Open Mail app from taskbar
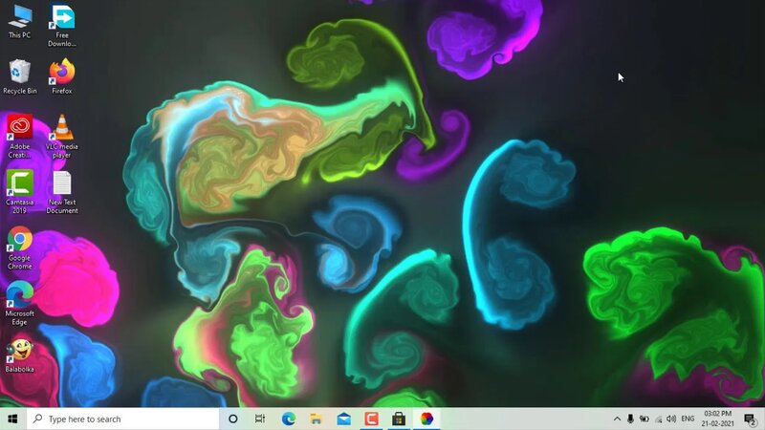 point(343,419)
